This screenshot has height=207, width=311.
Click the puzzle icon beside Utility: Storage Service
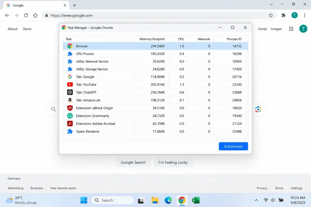70,69
